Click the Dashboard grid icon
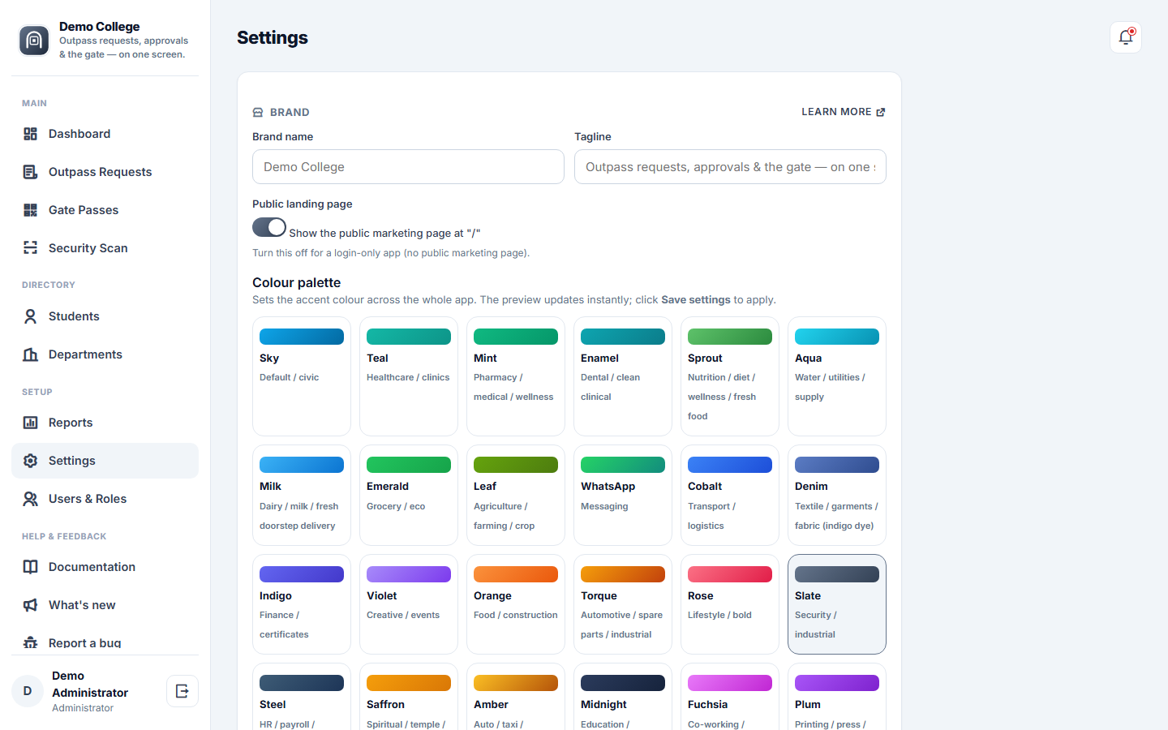Viewport: 1168px width, 730px height. (31, 134)
